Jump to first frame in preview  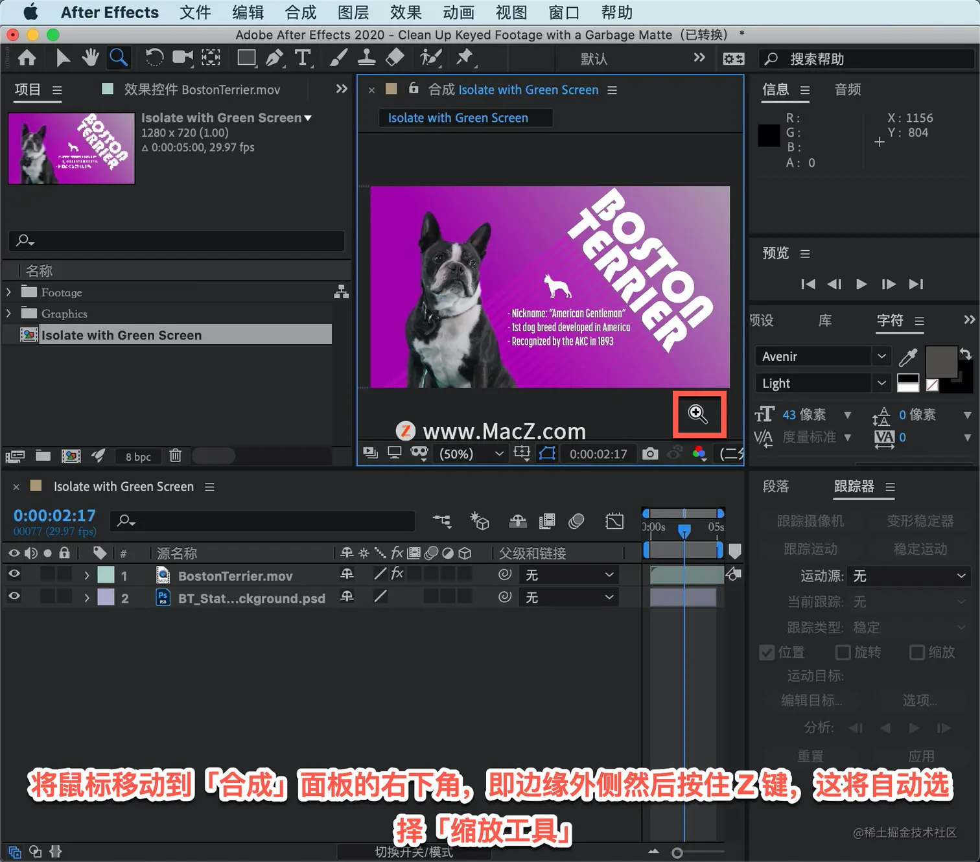coord(808,284)
